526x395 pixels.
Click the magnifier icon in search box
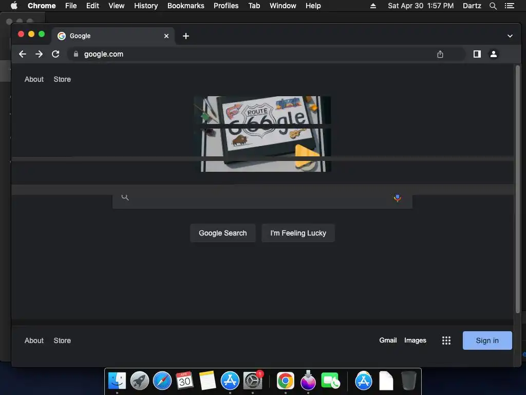125,197
